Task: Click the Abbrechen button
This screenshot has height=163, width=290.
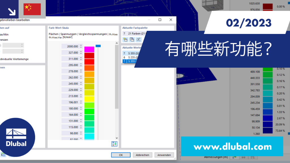Action: click(x=142, y=155)
